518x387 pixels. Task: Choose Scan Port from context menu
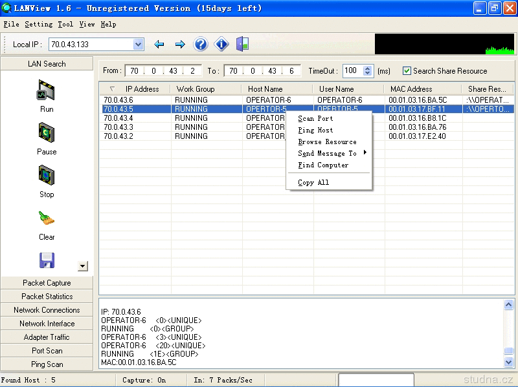[316, 119]
